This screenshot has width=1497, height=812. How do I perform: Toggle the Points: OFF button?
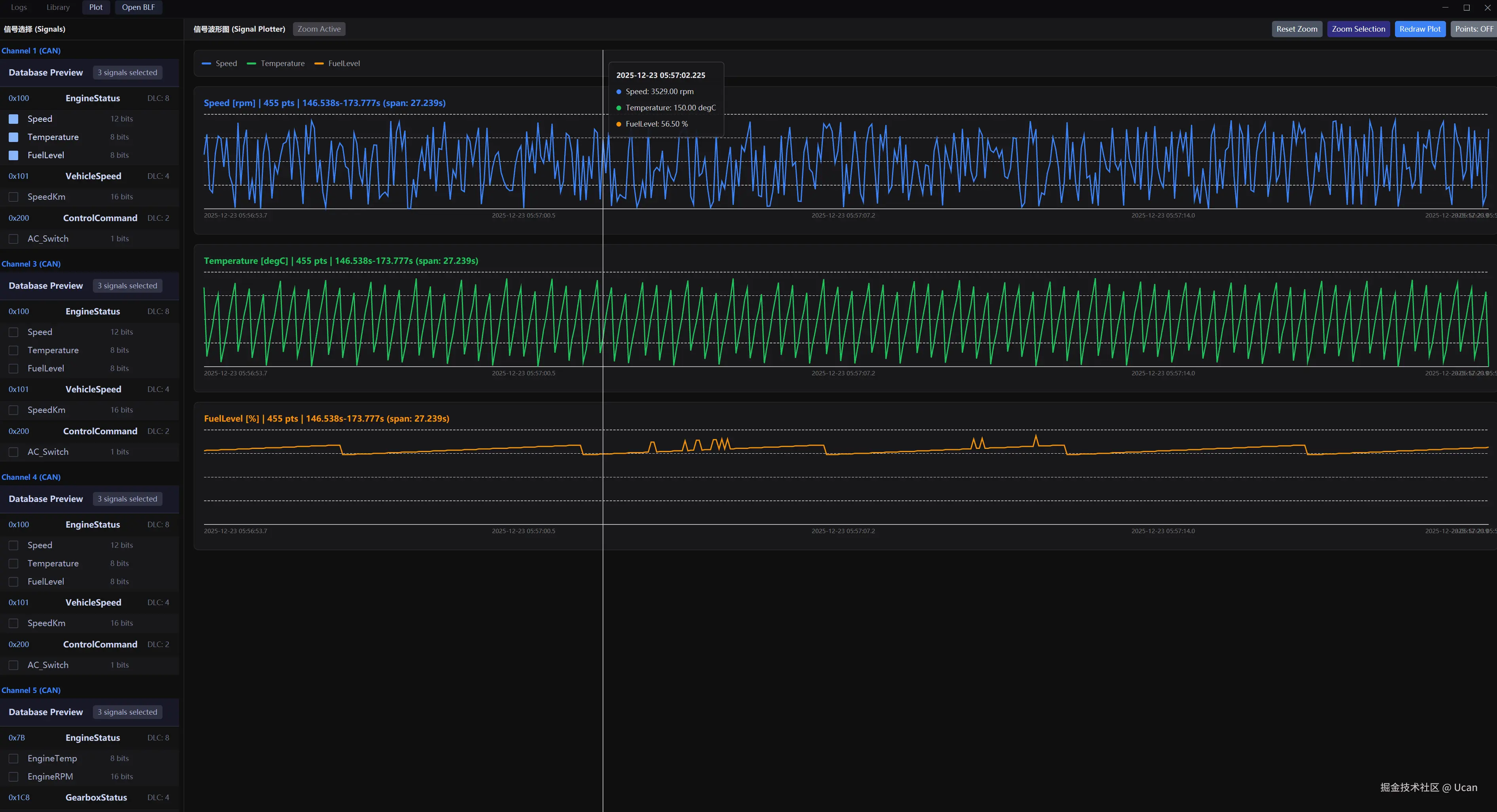click(x=1473, y=29)
